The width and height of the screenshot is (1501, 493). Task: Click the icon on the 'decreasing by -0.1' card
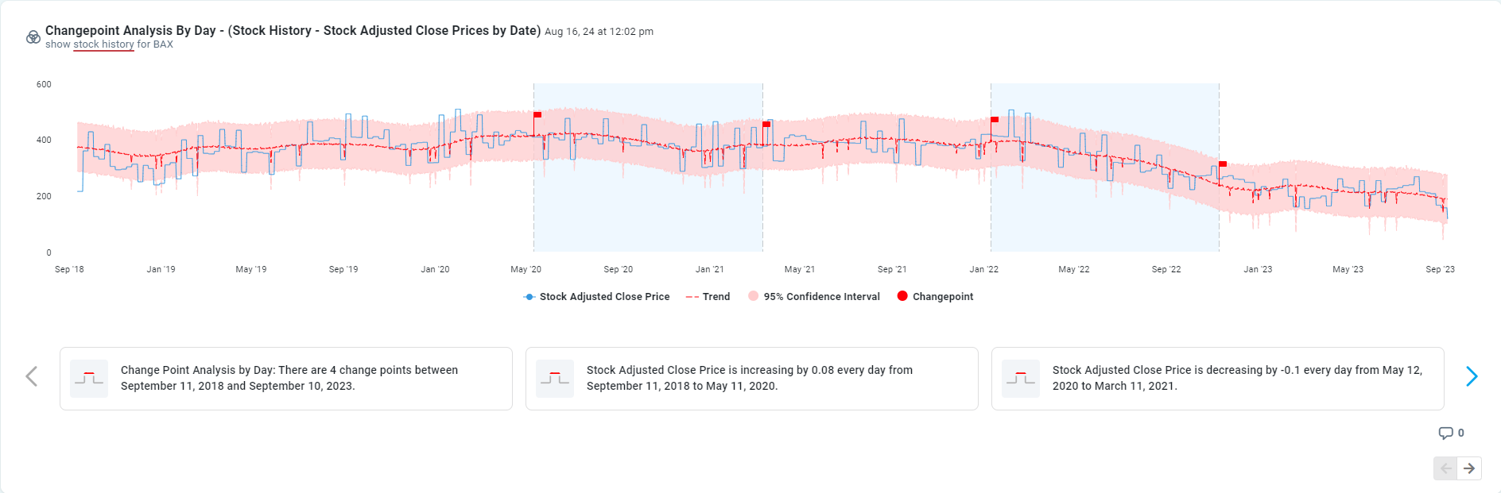[1021, 378]
